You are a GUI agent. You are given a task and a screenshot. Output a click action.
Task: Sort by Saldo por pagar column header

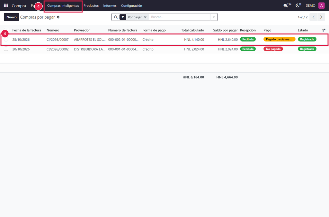(x=225, y=30)
